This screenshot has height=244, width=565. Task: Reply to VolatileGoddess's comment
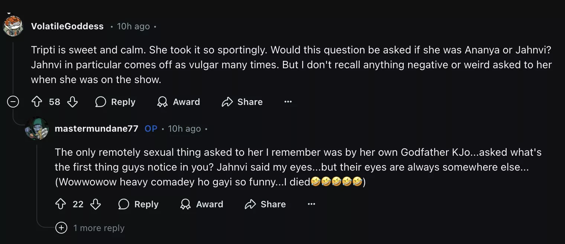tap(115, 102)
